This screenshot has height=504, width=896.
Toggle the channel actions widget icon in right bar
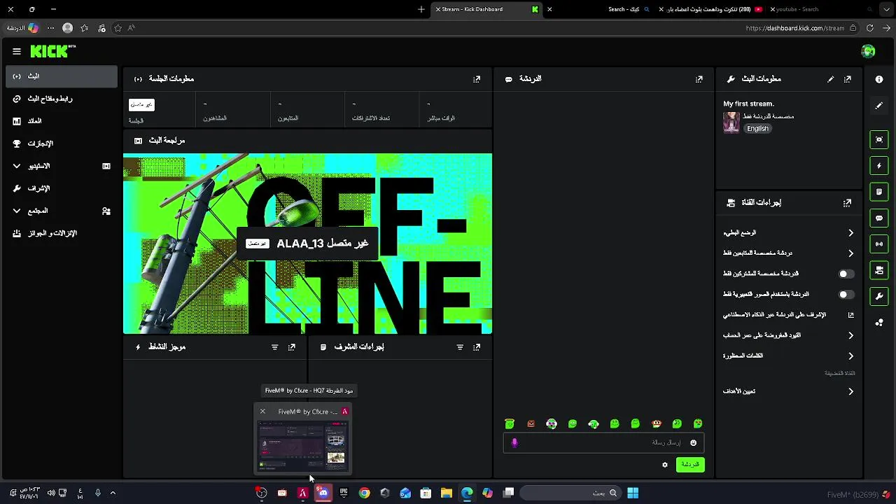[x=879, y=270]
